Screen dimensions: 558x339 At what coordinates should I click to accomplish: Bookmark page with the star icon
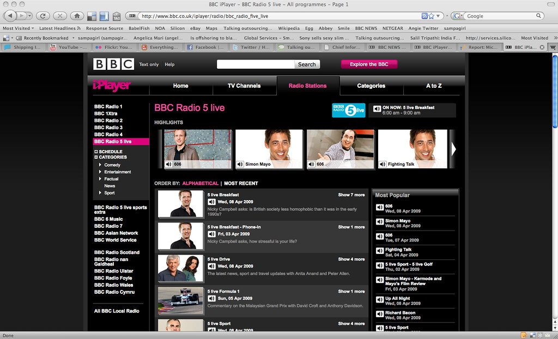pos(432,16)
